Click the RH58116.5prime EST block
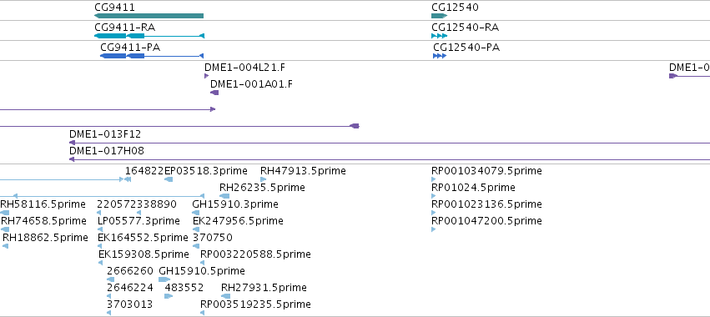The width and height of the screenshot is (710, 317). click(4, 213)
